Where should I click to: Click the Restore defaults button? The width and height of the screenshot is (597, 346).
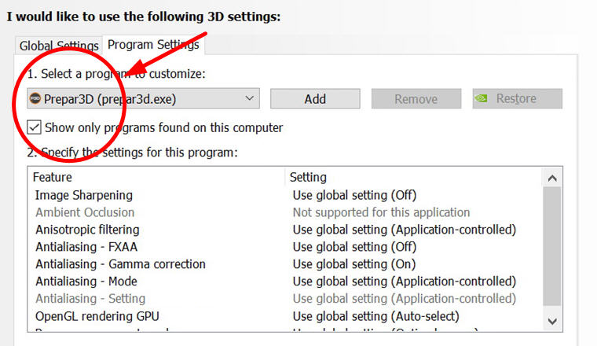pos(517,98)
